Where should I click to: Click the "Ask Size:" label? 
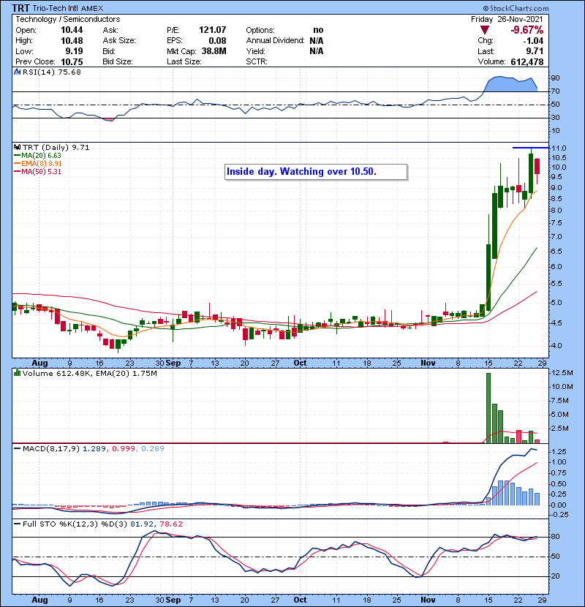click(119, 41)
